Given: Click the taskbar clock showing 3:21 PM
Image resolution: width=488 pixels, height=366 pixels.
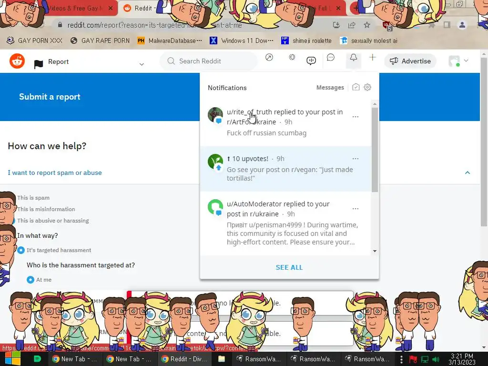Looking at the screenshot, I should pos(462,359).
